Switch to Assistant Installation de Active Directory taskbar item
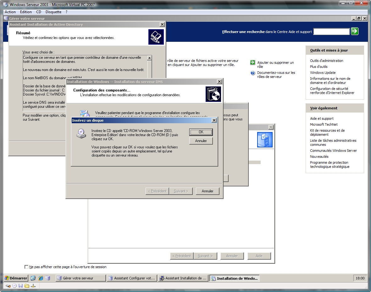Image resolution: width=371 pixels, height=292 pixels. pos(183,278)
